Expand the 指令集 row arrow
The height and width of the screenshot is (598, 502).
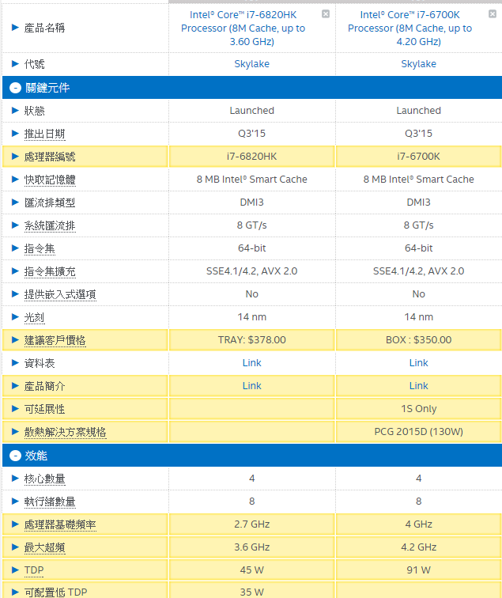click(15, 248)
